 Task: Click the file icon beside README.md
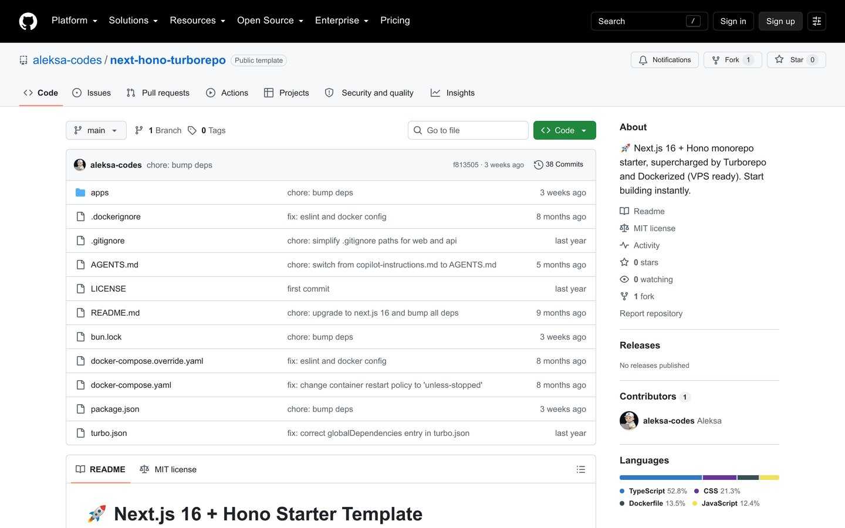(80, 313)
